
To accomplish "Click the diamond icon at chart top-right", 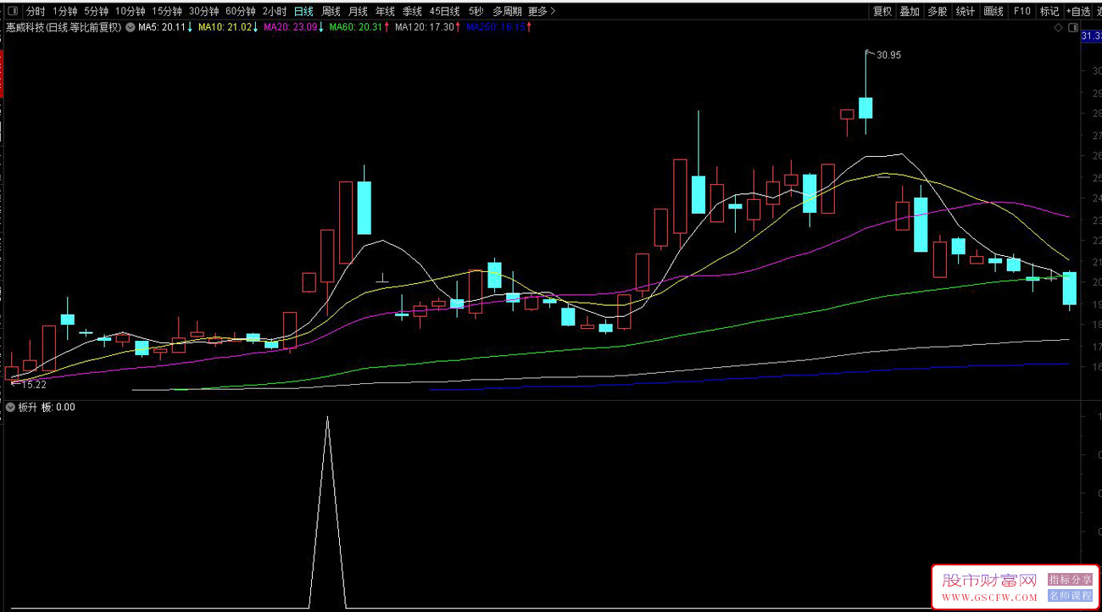I will tap(1058, 28).
